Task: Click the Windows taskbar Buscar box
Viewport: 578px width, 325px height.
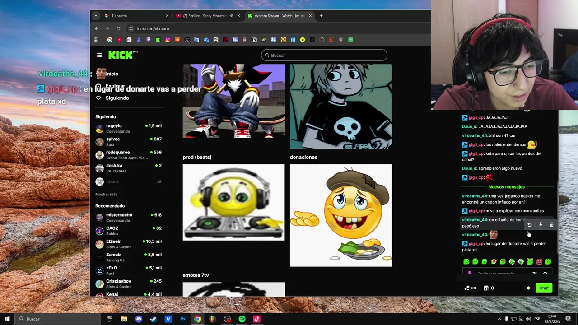Action: point(57,319)
